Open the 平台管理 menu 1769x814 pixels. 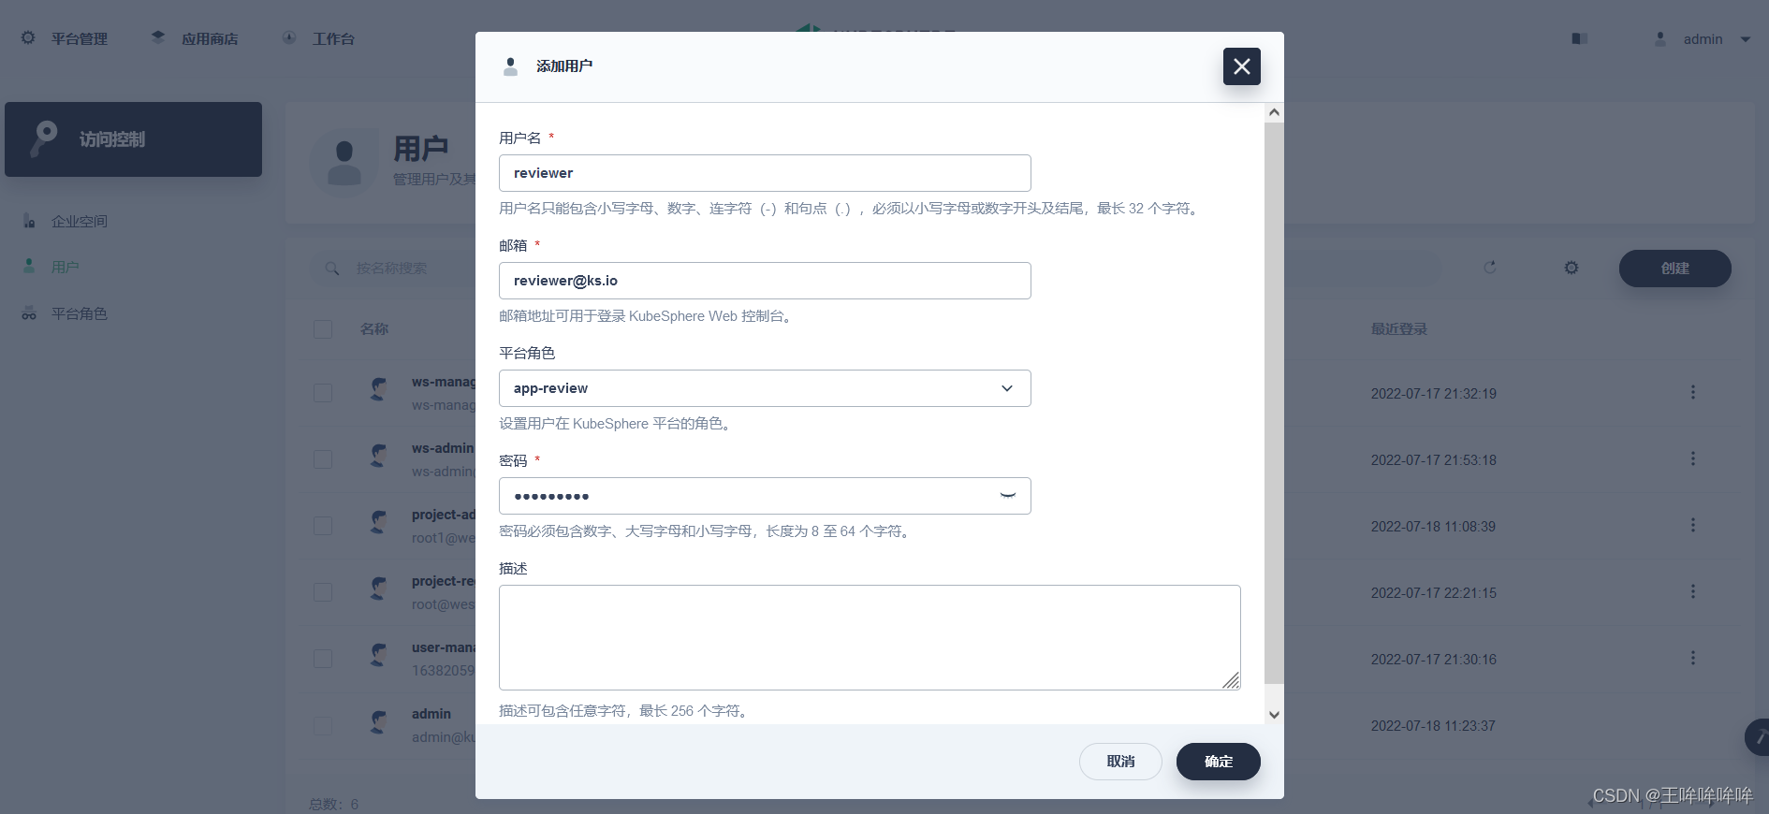point(80,38)
